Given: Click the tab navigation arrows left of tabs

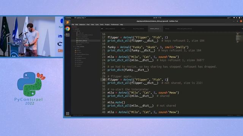Looking at the screenshot, I should [x=102, y=29].
